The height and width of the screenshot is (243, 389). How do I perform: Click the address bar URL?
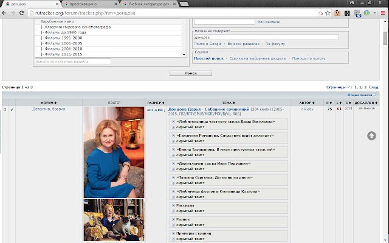(85, 13)
